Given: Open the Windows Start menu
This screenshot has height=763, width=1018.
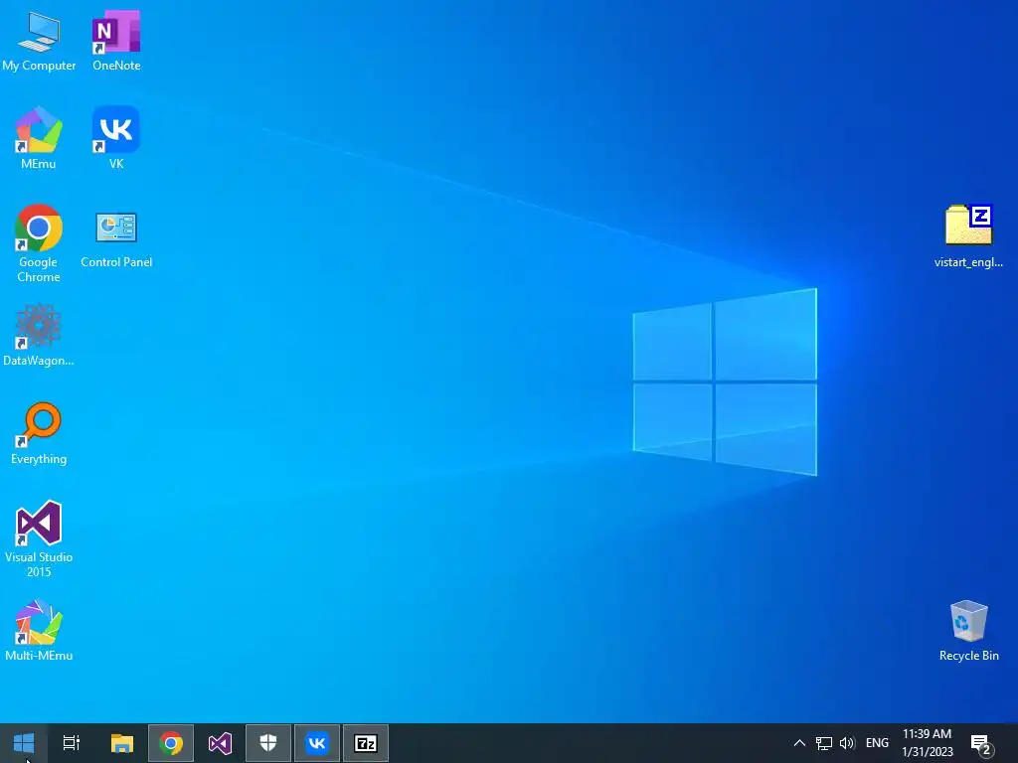Looking at the screenshot, I should [24, 743].
